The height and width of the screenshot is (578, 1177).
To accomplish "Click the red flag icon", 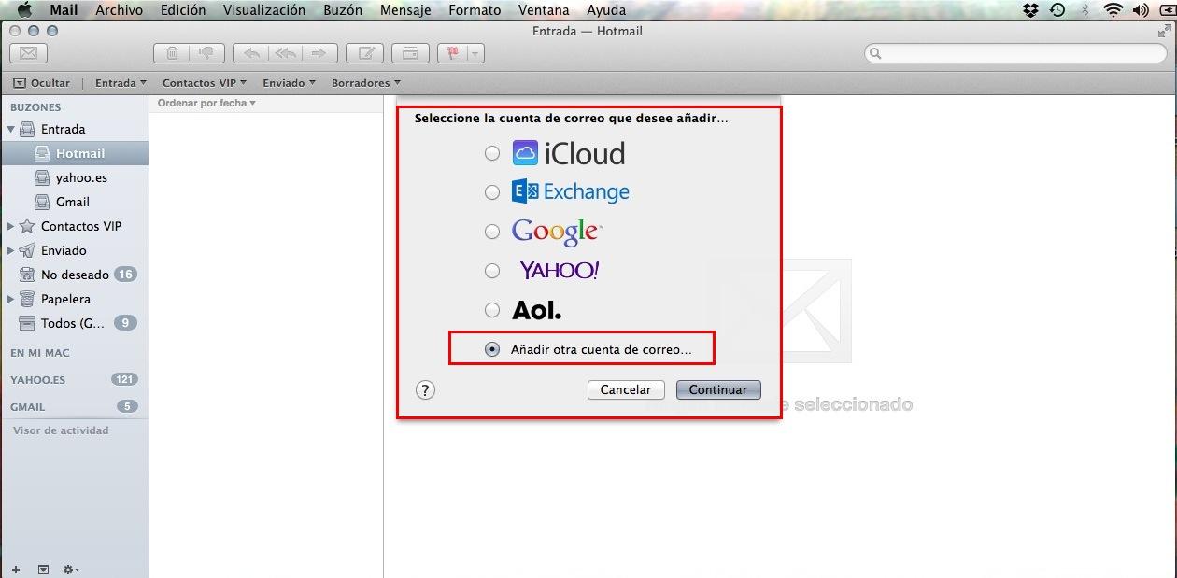I will click(x=454, y=53).
